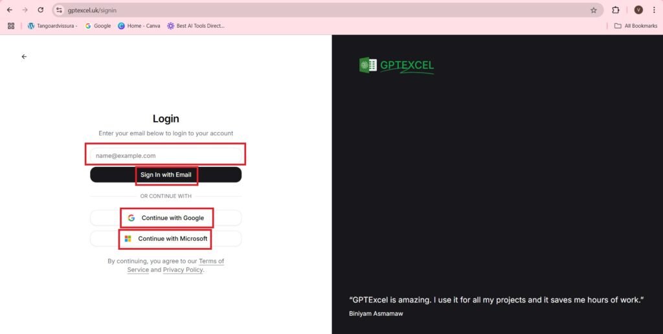Viewport: 663px width, 334px height.
Task: Click the browser forward arrow
Action: pos(25,10)
